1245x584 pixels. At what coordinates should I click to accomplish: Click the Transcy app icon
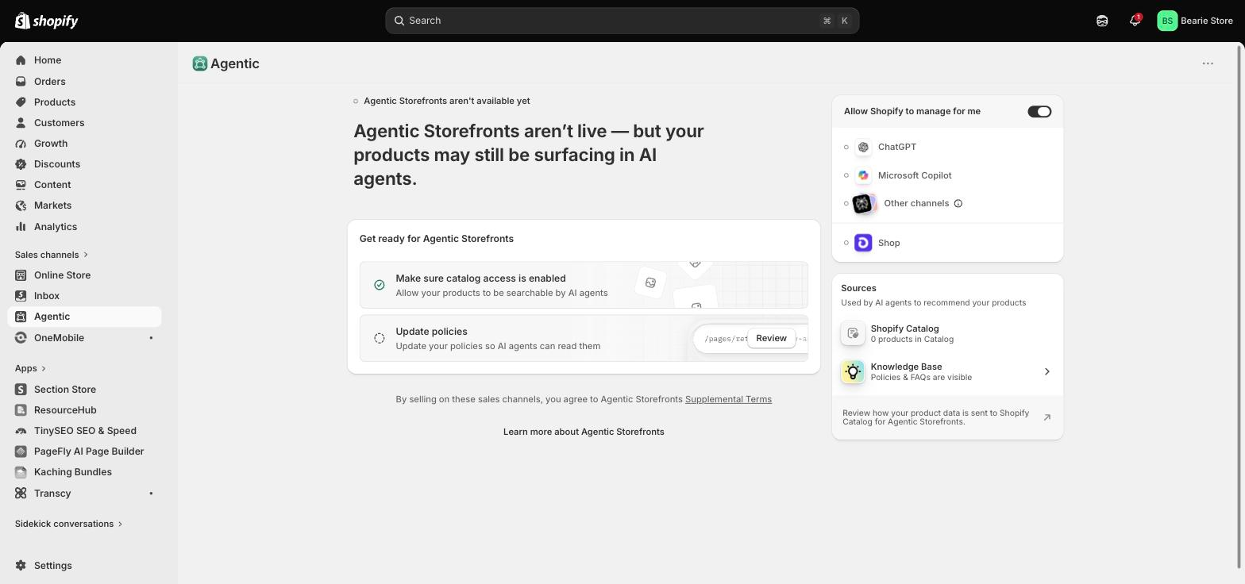(x=21, y=494)
